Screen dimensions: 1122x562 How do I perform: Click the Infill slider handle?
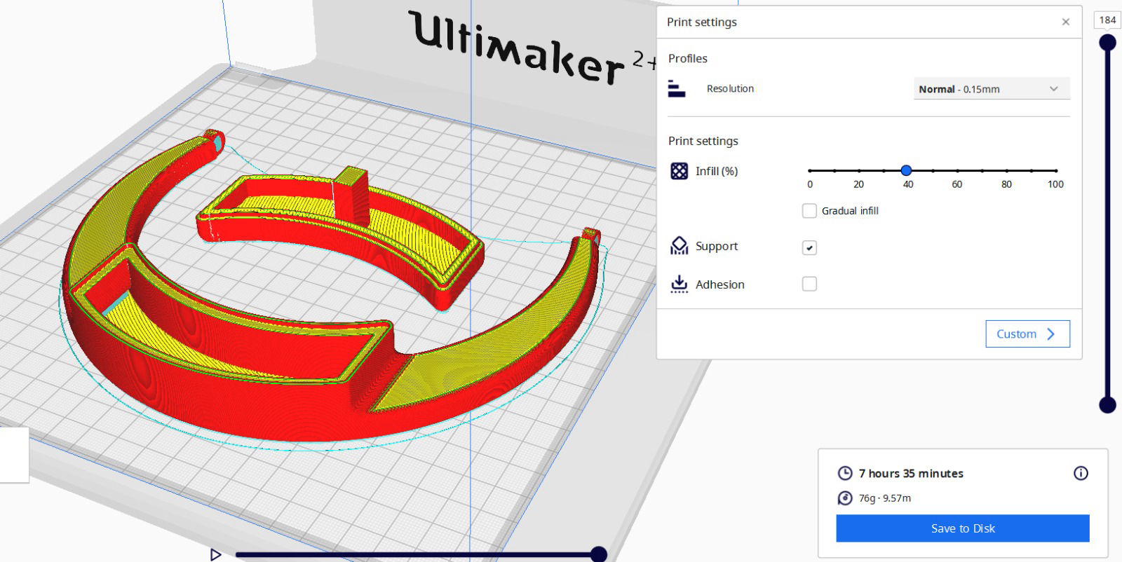(x=906, y=170)
